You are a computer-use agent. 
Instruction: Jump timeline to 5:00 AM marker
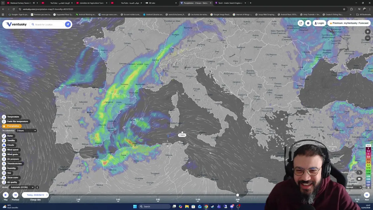click(118, 200)
